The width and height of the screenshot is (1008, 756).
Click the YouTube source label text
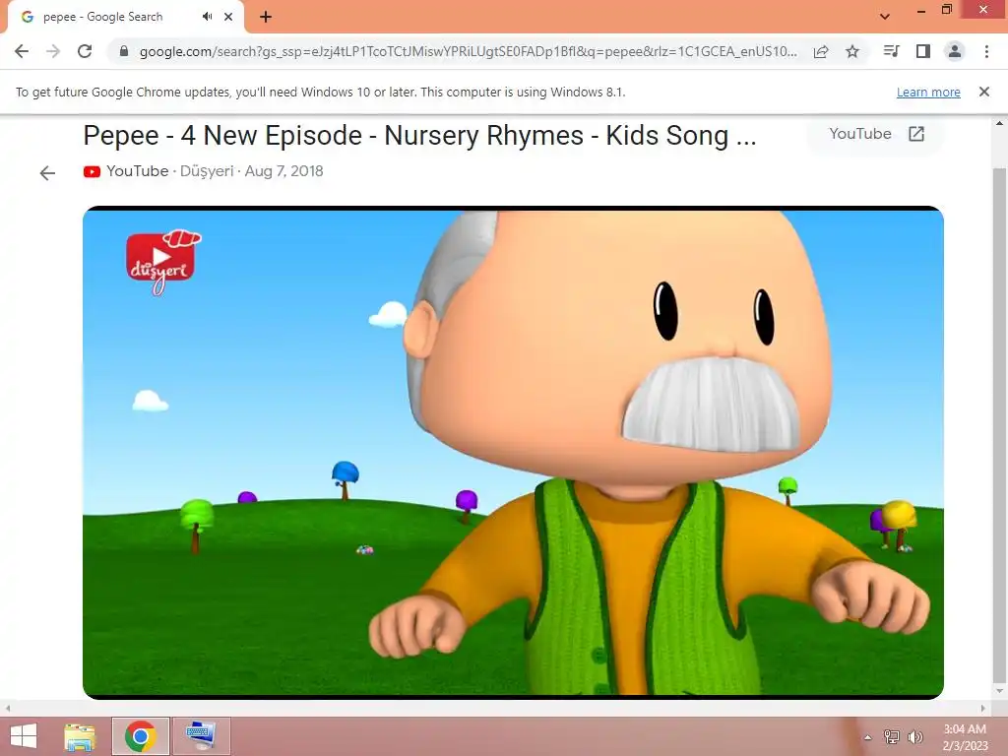[137, 171]
